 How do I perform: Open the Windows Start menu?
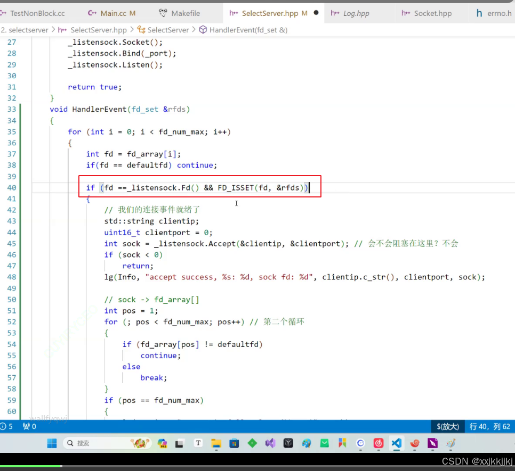pos(52,443)
